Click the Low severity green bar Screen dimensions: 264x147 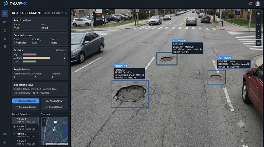[29, 61]
